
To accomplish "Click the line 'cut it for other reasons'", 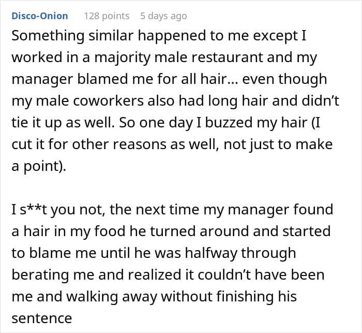I will click(x=172, y=144).
